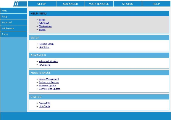171x120 pixels.
Task: Open the Device Management help link
Action: pyautogui.click(x=49, y=79)
